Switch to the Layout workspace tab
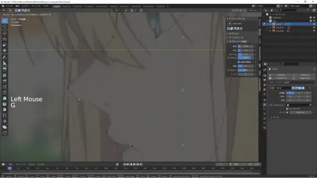317x178 pixels. tap(56, 6)
